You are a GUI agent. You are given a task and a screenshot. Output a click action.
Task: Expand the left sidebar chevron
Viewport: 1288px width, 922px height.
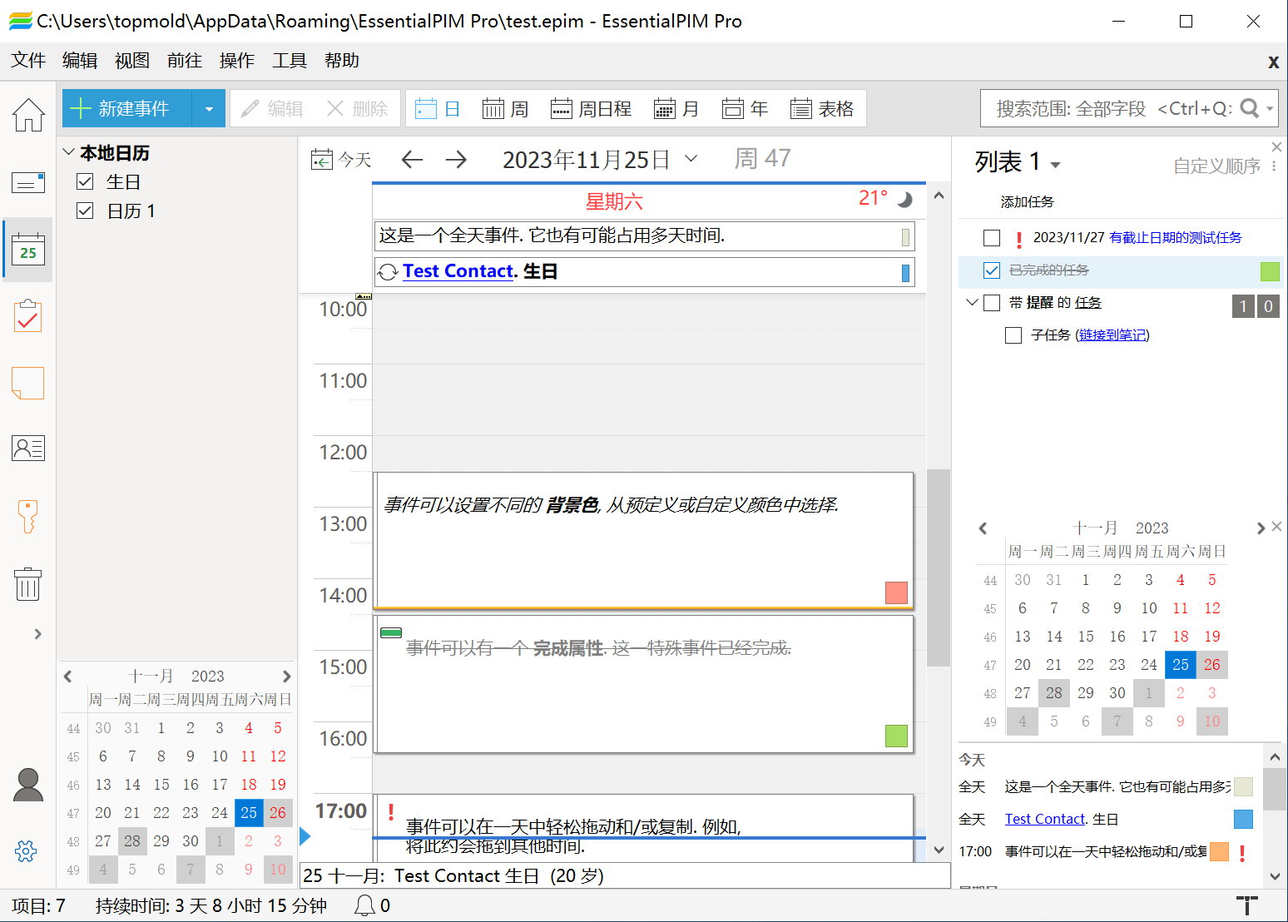[x=37, y=634]
